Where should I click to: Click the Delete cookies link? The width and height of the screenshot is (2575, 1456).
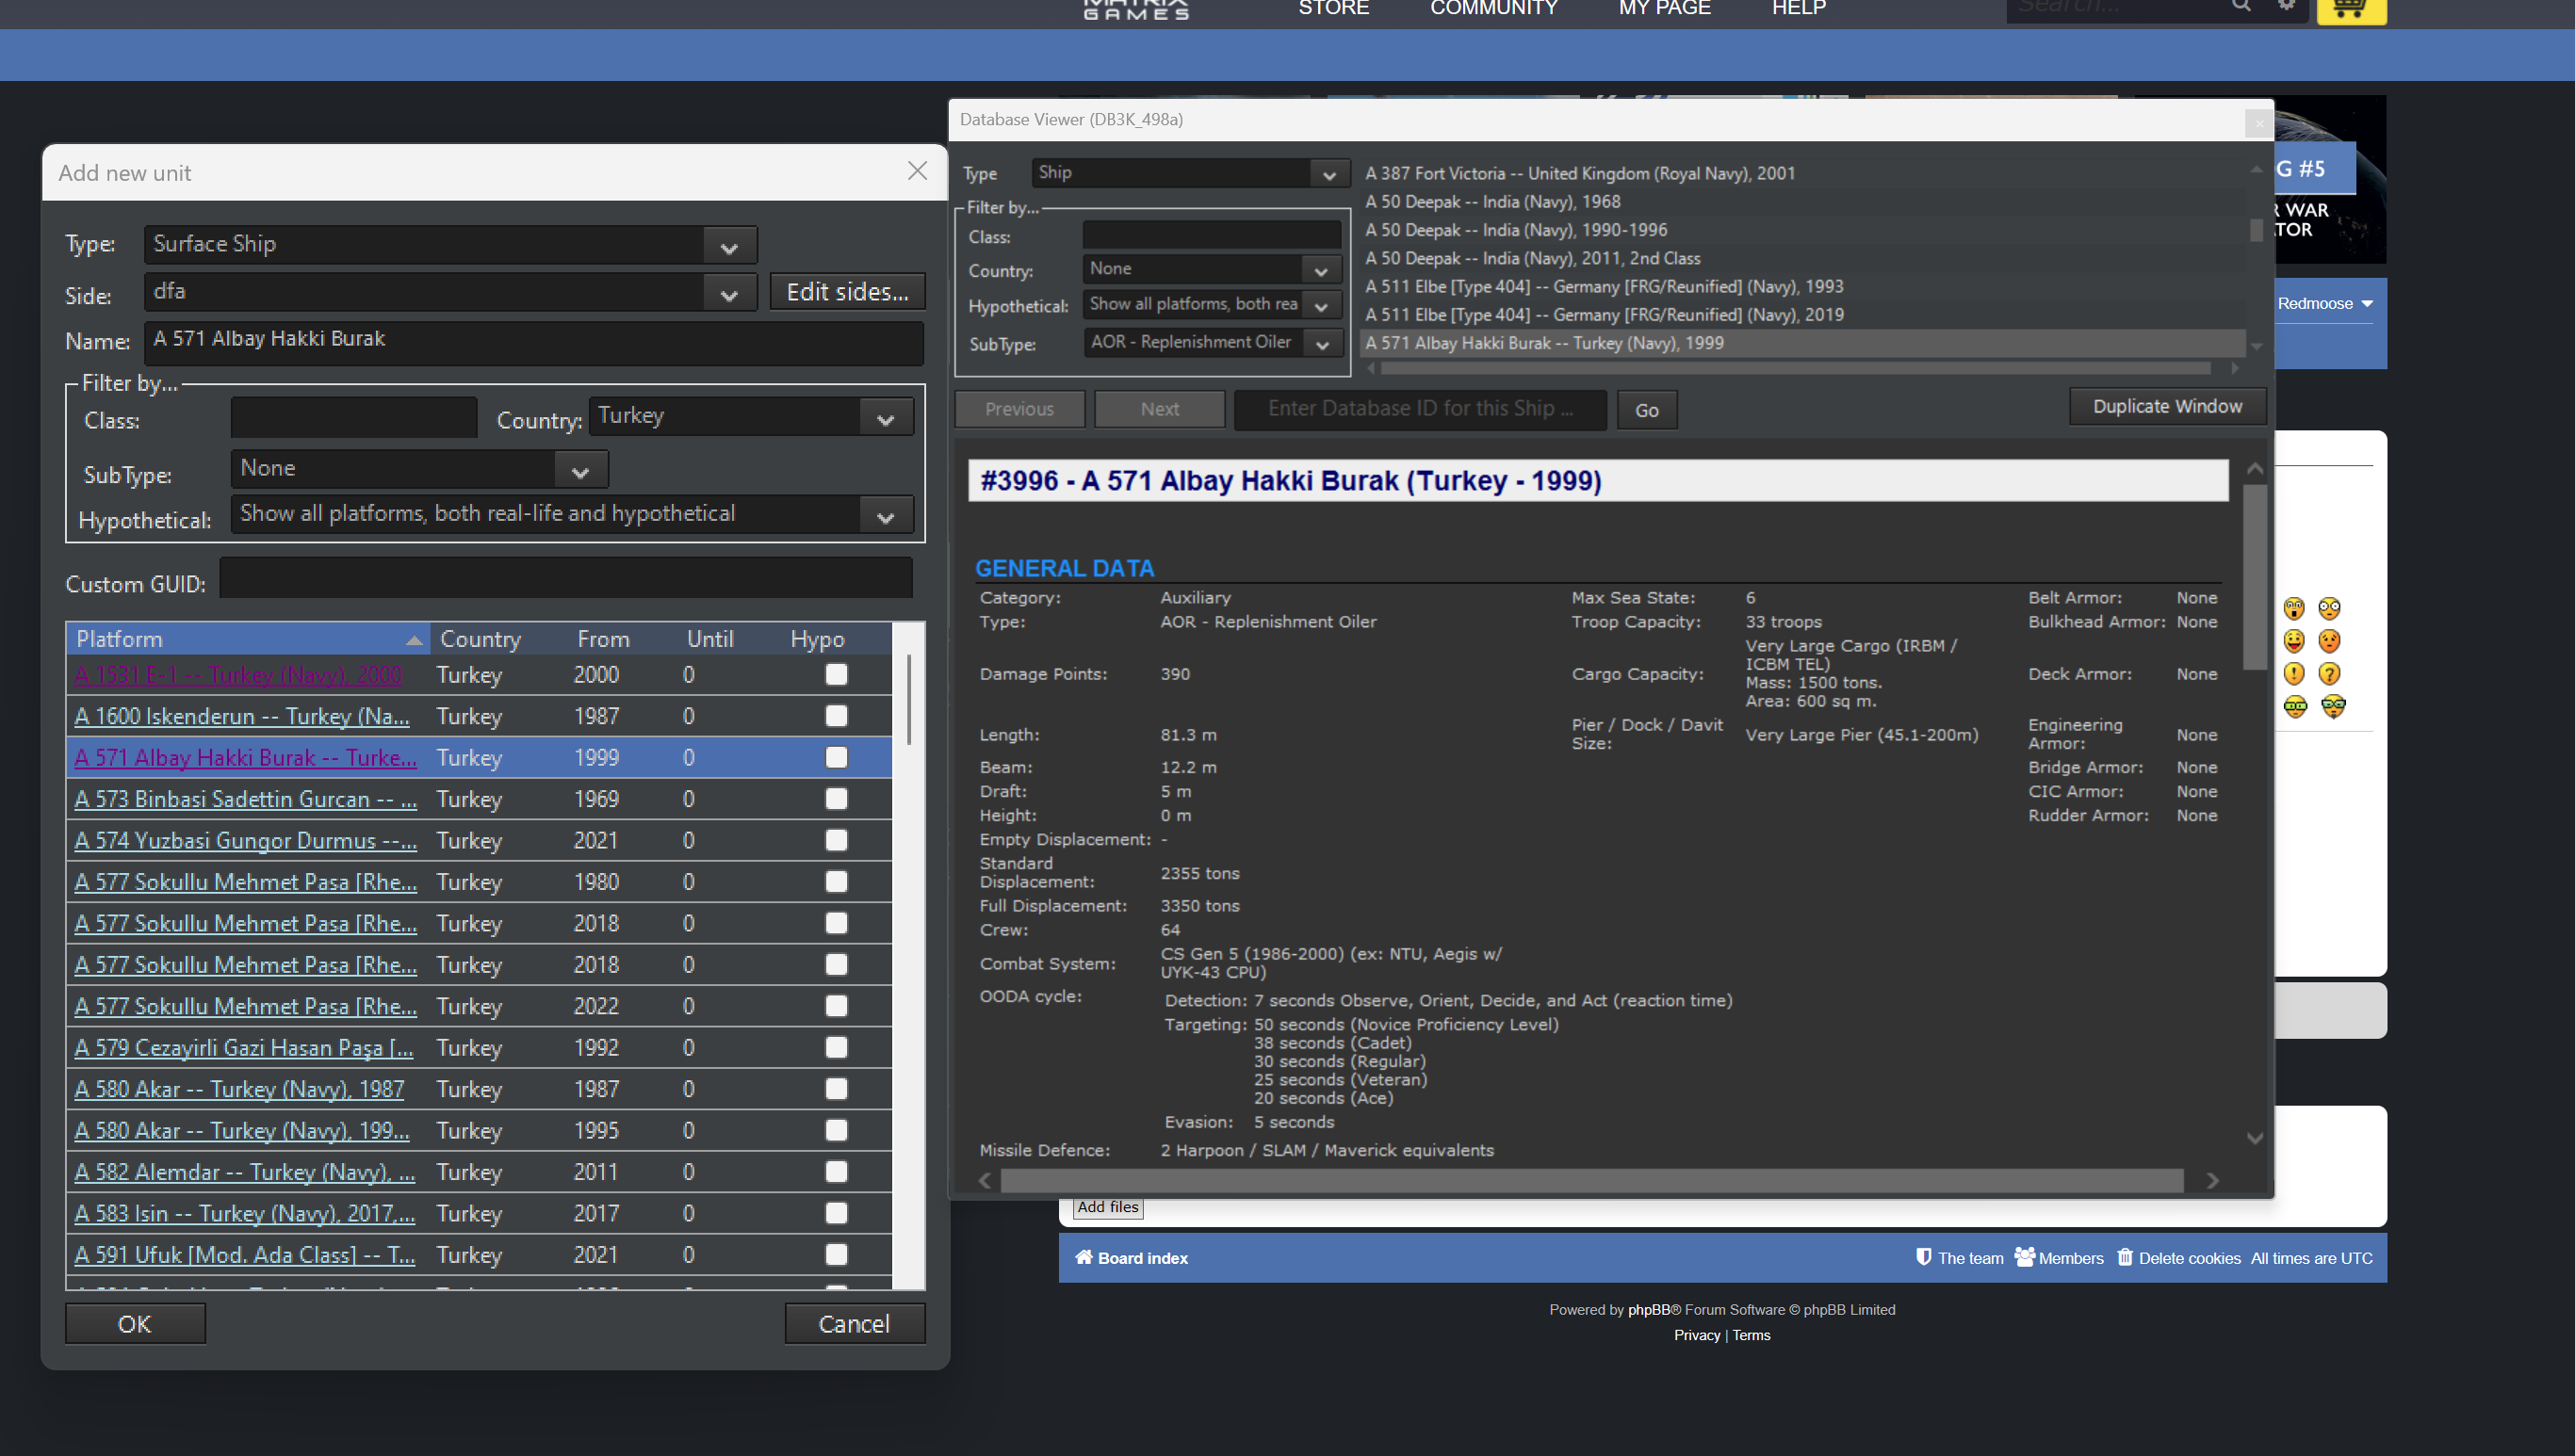click(x=2179, y=1258)
